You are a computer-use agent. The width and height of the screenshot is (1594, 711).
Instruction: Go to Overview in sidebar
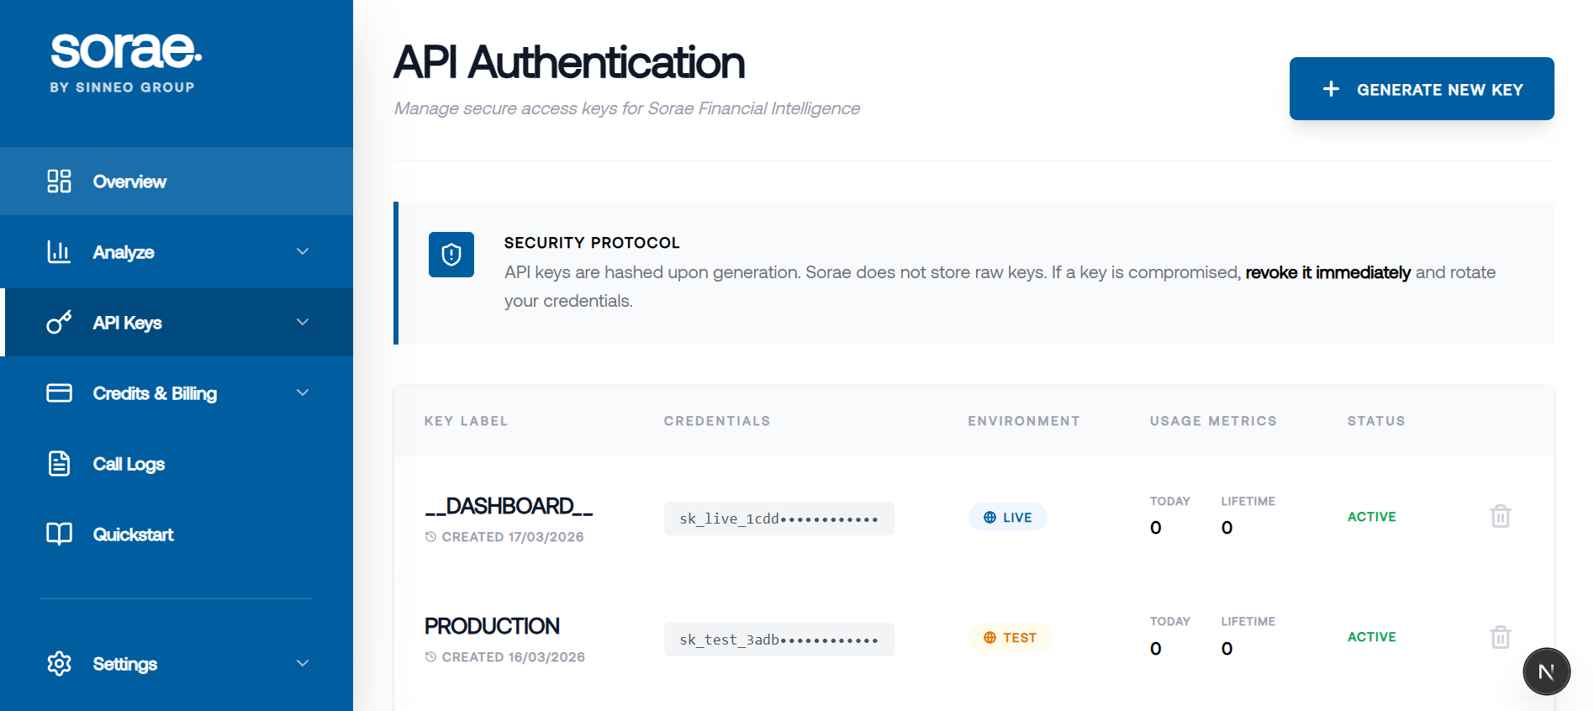pos(129,182)
